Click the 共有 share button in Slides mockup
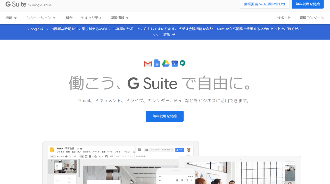Image resolution: width=330 pixels, height=184 pixels. pyautogui.click(x=179, y=150)
